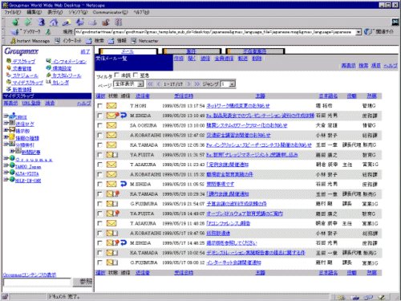The height and width of the screenshot is (301, 401).
Task: Select checkbox for A.KOBAYASHI 12:47:02 mail
Action: [99, 136]
